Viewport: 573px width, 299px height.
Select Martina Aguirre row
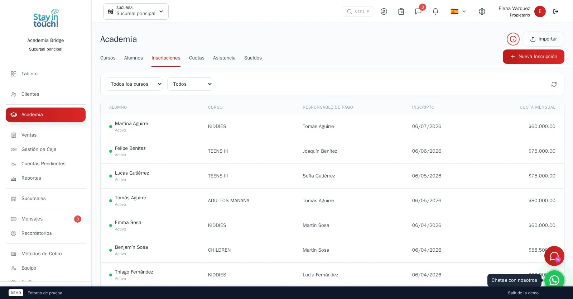(332, 127)
